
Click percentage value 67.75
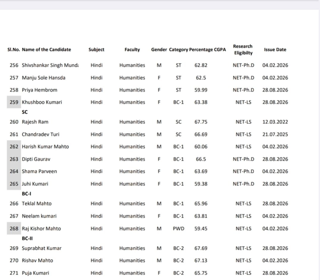201,122
